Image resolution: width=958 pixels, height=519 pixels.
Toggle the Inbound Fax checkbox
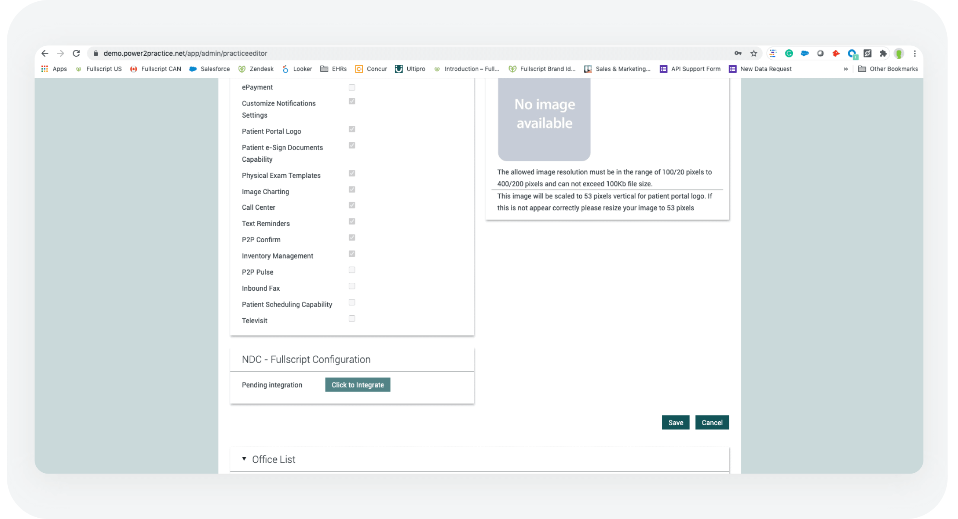(352, 286)
